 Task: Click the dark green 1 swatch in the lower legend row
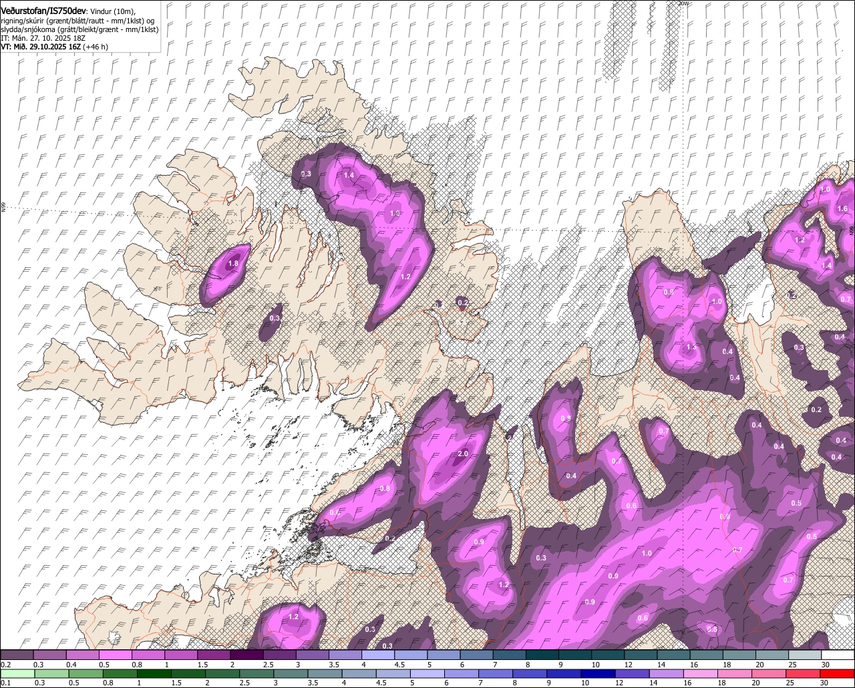pos(154,673)
